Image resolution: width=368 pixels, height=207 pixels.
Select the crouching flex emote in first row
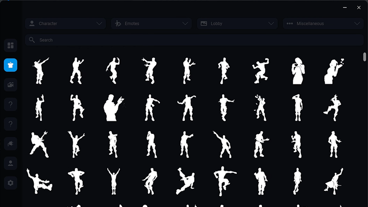click(260, 71)
